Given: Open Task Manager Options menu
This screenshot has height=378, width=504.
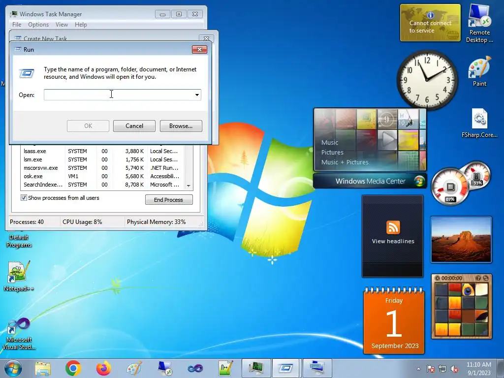Looking at the screenshot, I should tap(38, 25).
